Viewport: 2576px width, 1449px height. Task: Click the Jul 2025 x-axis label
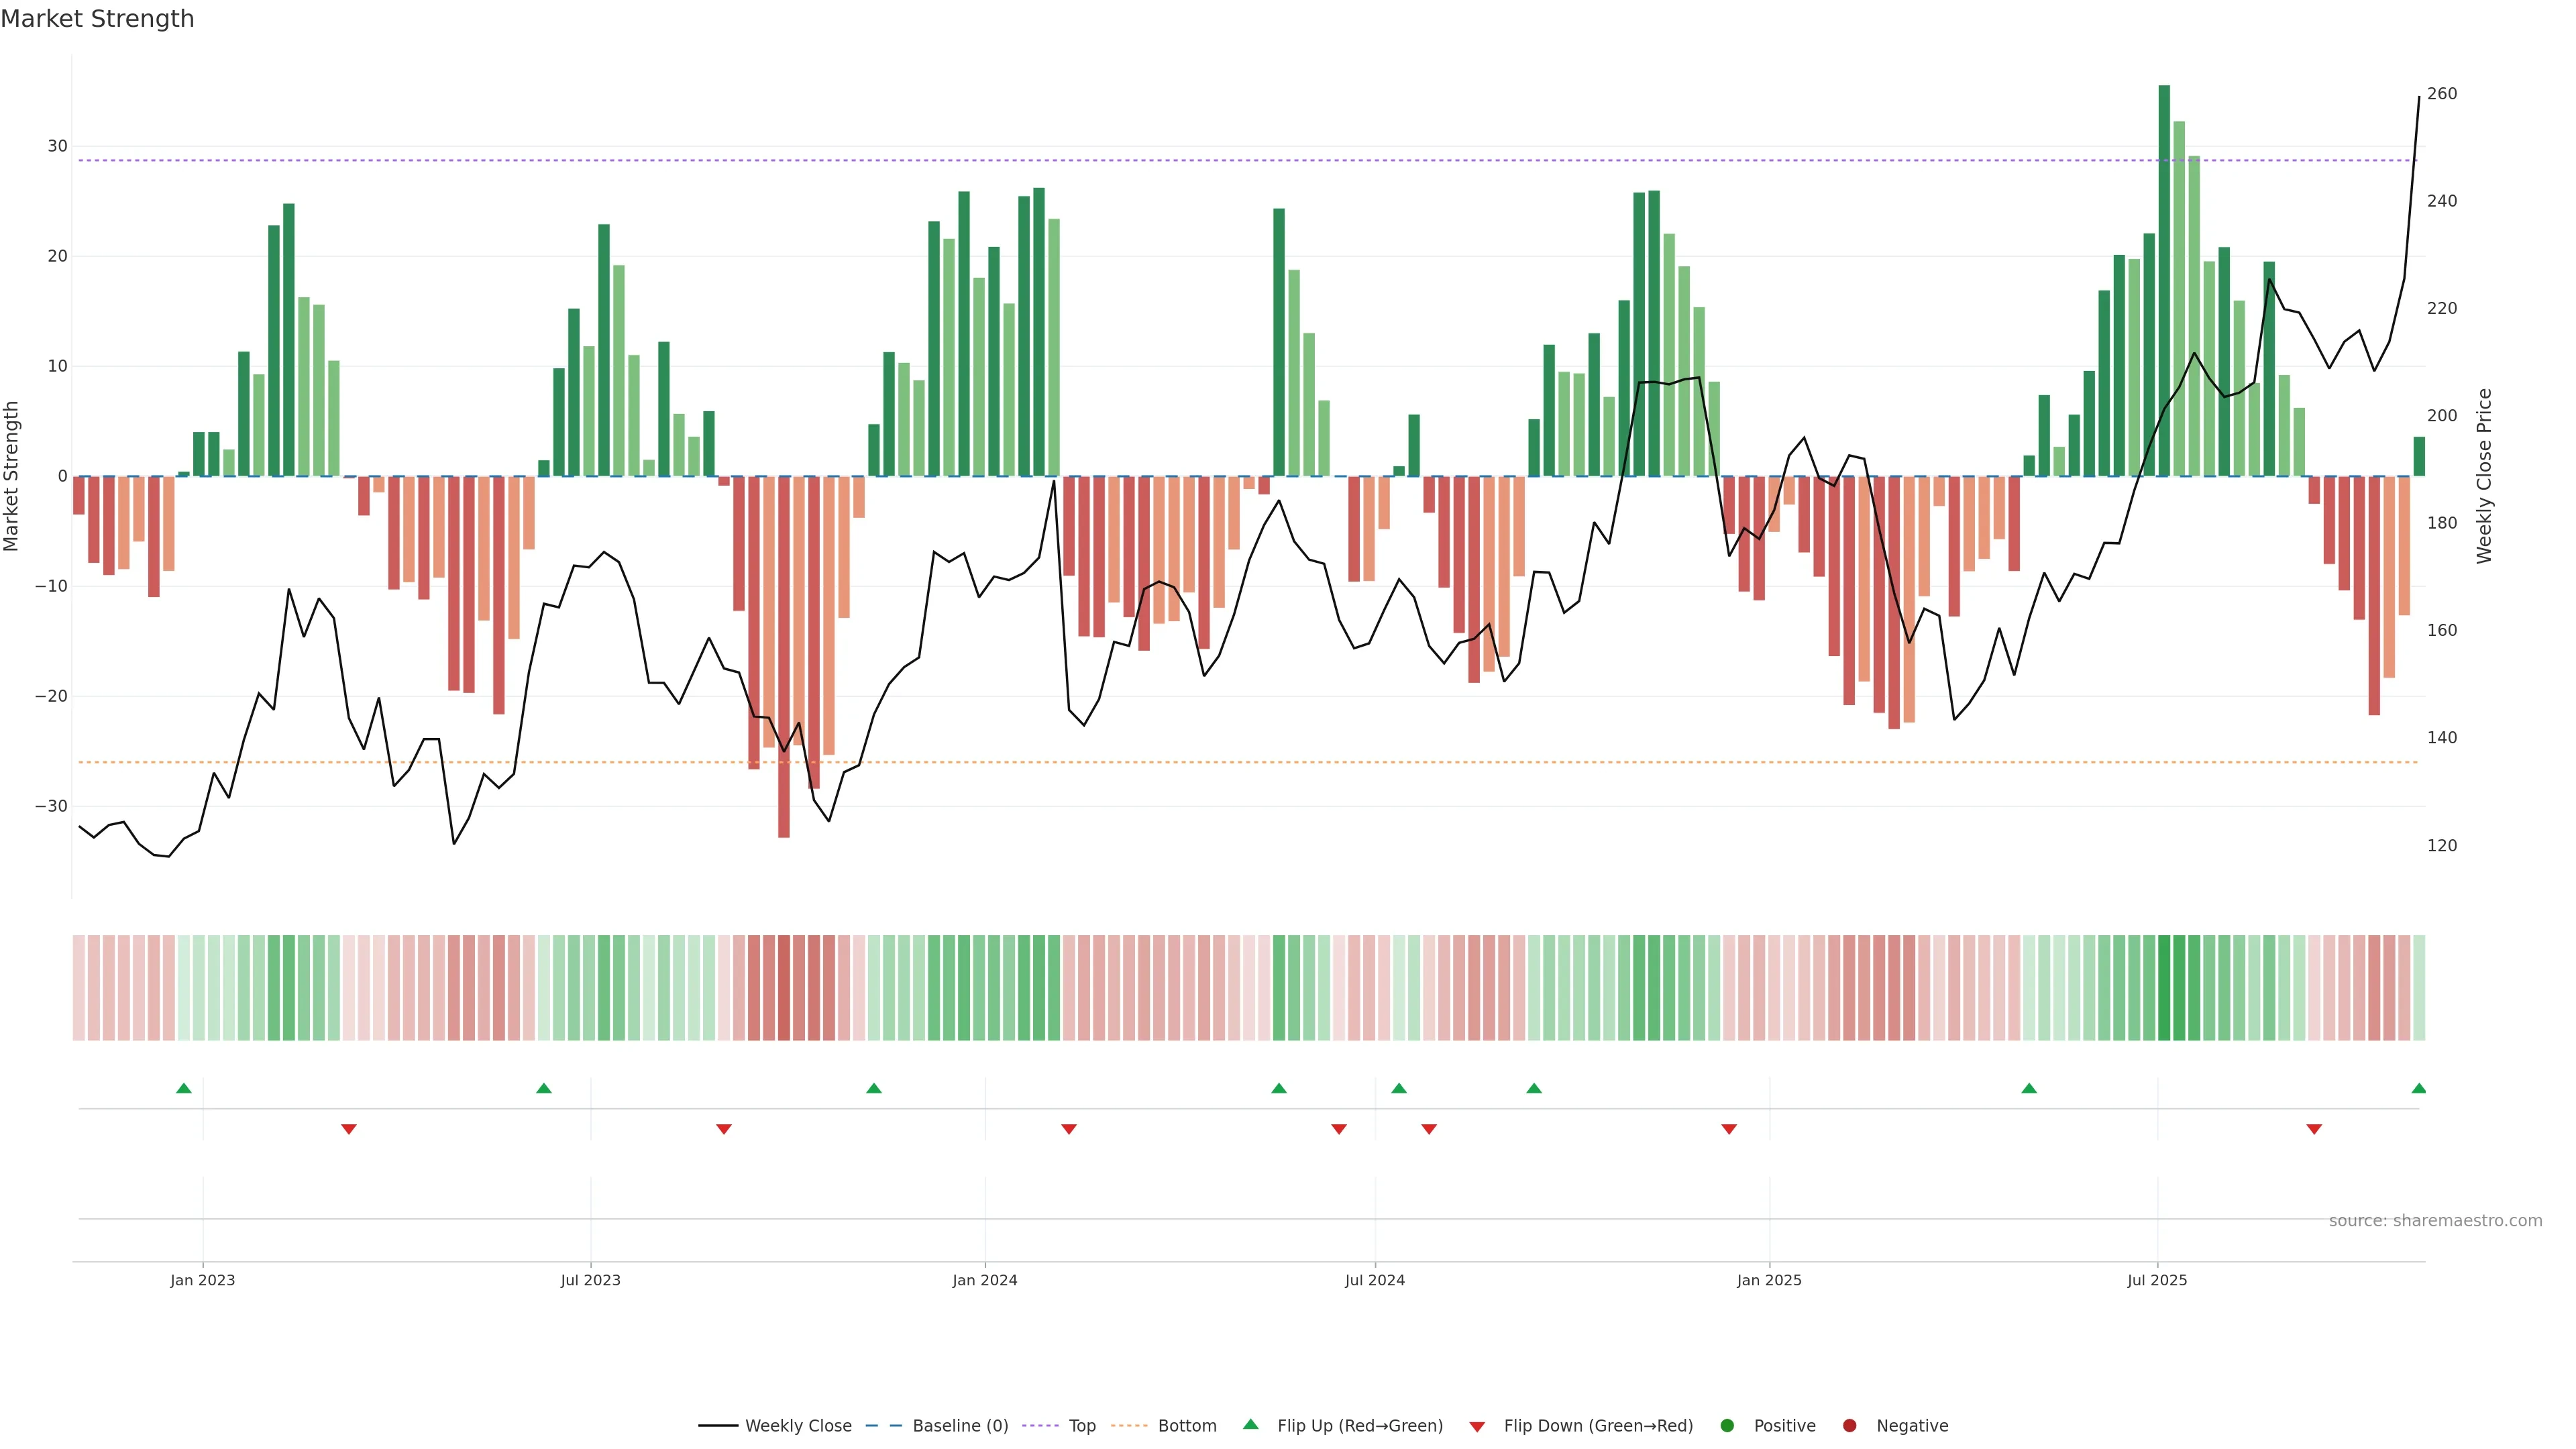[2157, 1280]
